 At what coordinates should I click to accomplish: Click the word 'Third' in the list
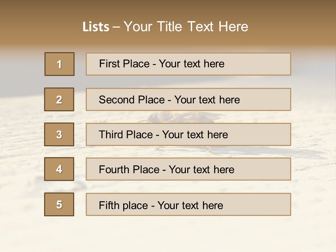pos(112,135)
